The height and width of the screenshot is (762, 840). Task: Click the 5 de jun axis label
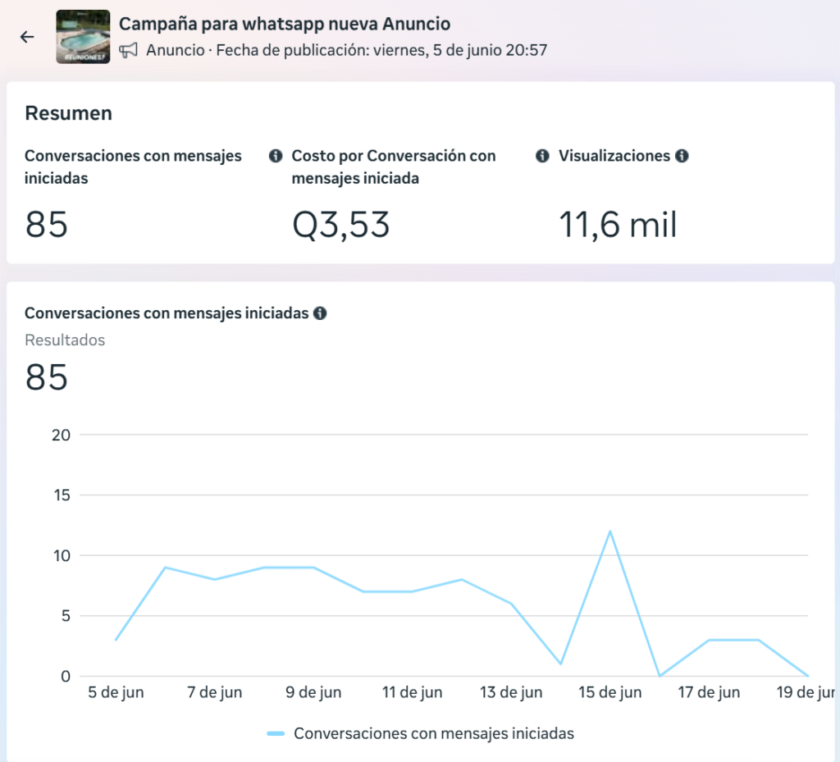pyautogui.click(x=116, y=692)
